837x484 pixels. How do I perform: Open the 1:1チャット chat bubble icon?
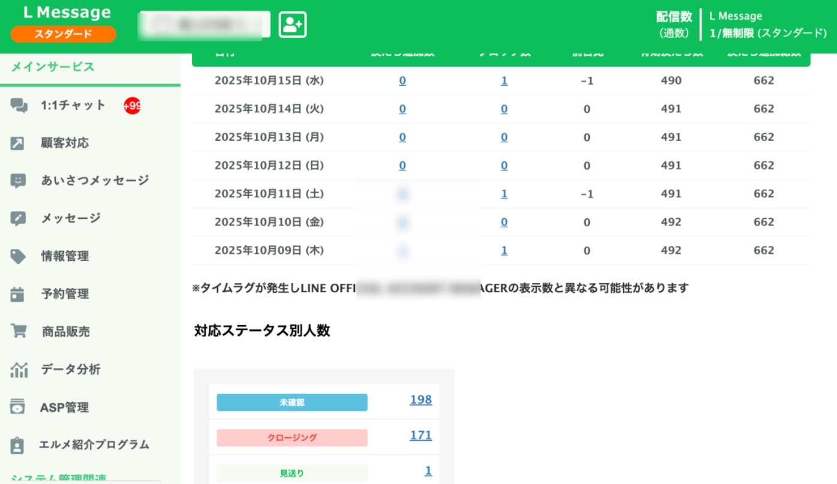[x=19, y=106]
